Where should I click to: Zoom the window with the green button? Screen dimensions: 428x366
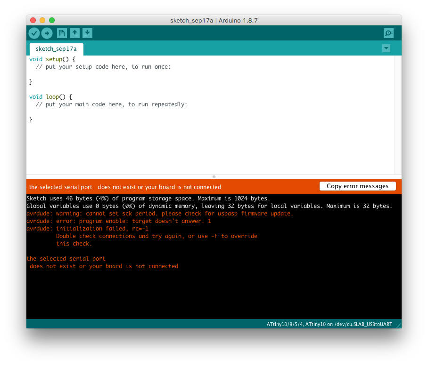52,21
